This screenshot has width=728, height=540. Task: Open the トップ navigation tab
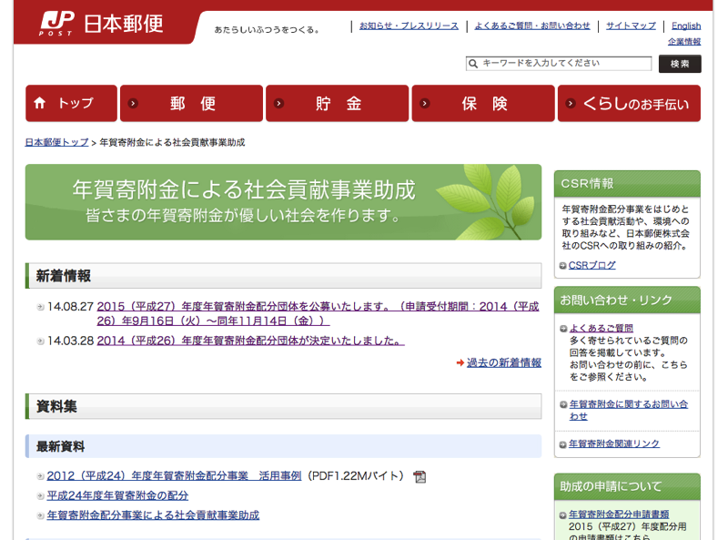pos(72,103)
